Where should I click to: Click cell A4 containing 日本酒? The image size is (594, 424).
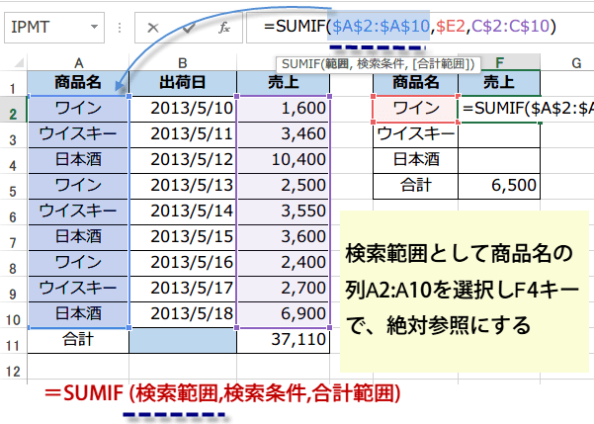click(78, 160)
